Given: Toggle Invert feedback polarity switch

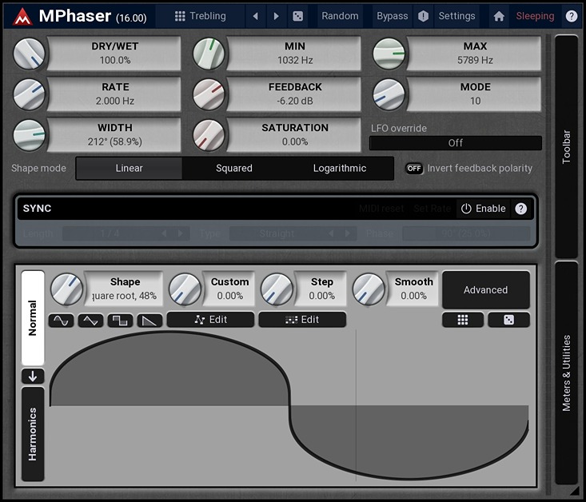Looking at the screenshot, I should pos(414,168).
